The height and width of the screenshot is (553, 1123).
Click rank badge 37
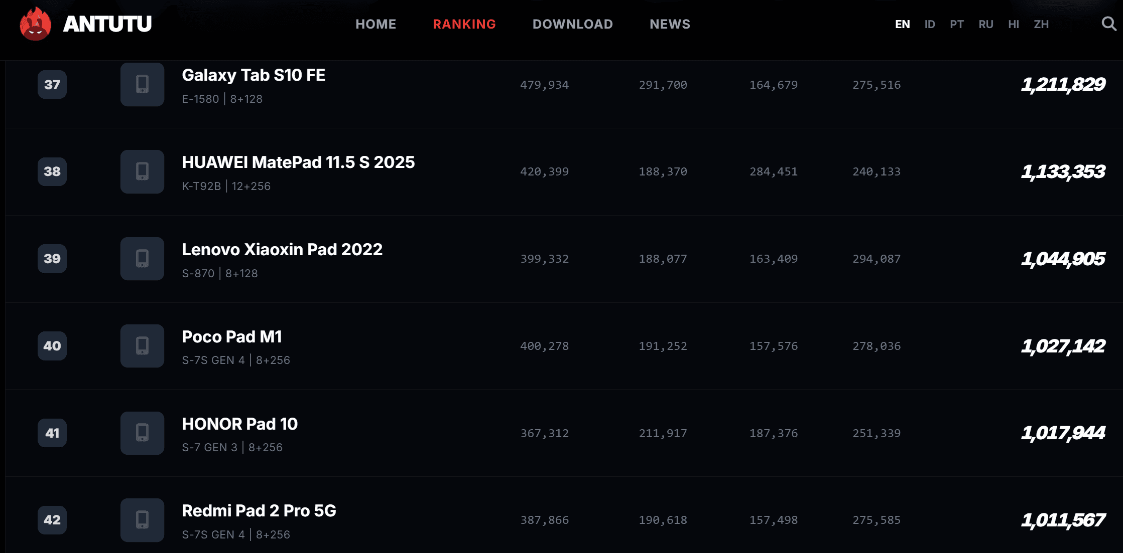pyautogui.click(x=52, y=84)
